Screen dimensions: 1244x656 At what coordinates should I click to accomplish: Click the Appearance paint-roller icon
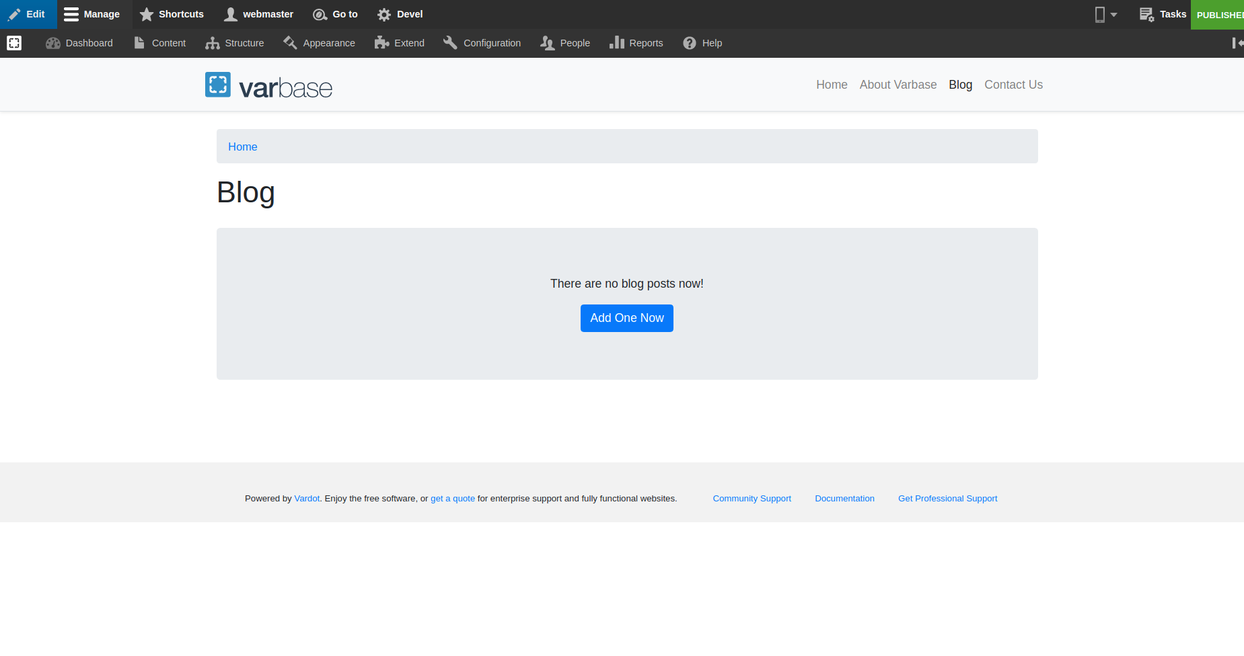coord(291,43)
